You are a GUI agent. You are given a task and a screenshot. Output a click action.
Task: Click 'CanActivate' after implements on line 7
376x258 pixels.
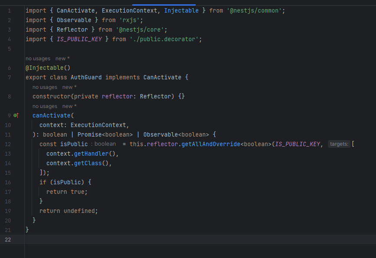[x=162, y=77]
